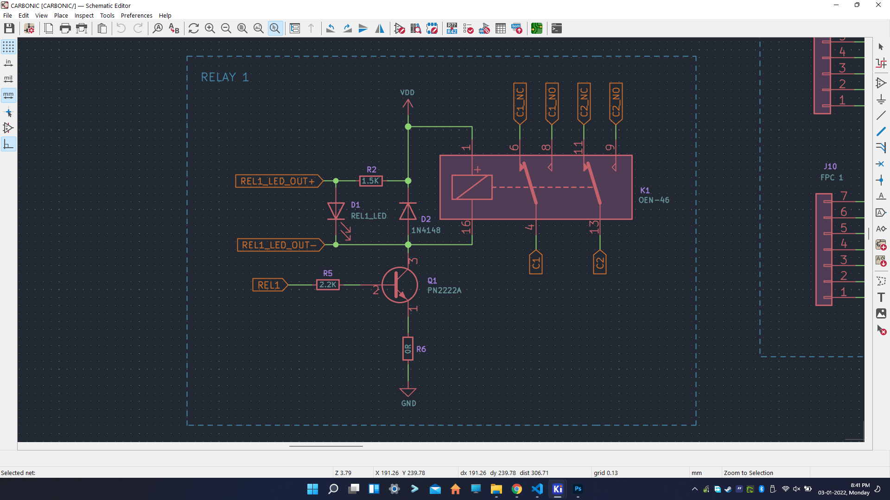Open the Symbol Library Browser
Viewport: 890px width, 500px height.
click(x=416, y=29)
